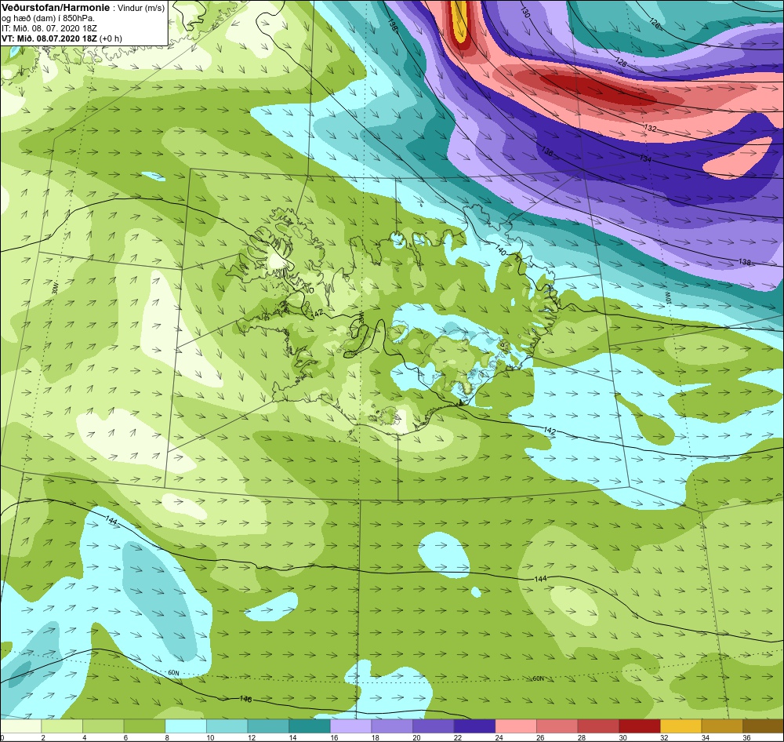Viewport: 784px width, 742px height.
Task: Click the '130' contour label
Action: 524,13
